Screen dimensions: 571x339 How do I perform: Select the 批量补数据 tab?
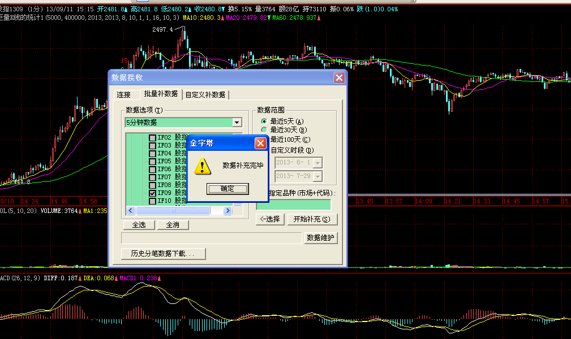[160, 94]
